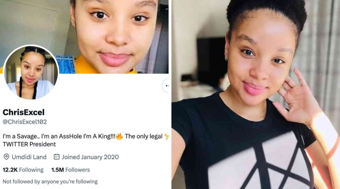Open the 1.5M Followers list
The width and height of the screenshot is (340, 189).
tap(70, 170)
